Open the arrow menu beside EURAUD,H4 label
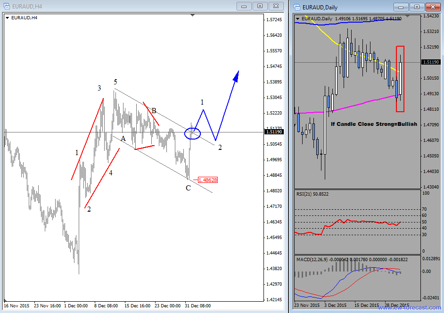This screenshot has height=313, width=444. point(7,17)
